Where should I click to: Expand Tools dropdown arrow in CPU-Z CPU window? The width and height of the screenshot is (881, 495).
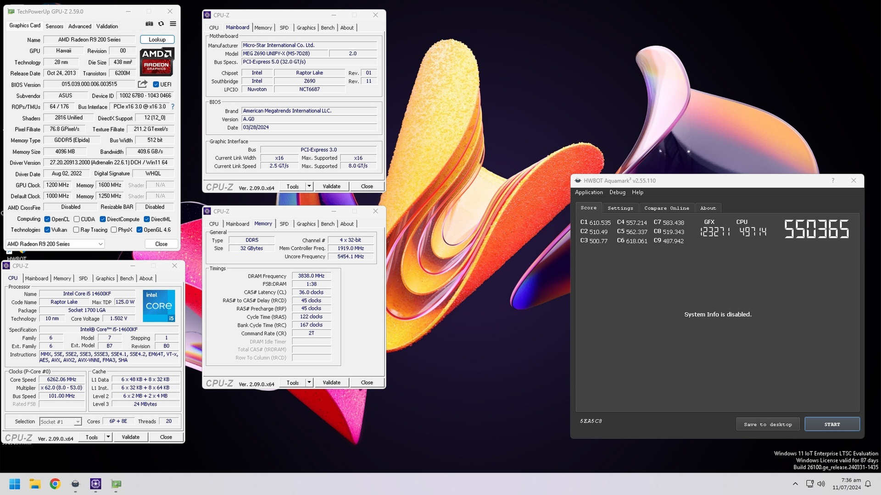pos(108,437)
